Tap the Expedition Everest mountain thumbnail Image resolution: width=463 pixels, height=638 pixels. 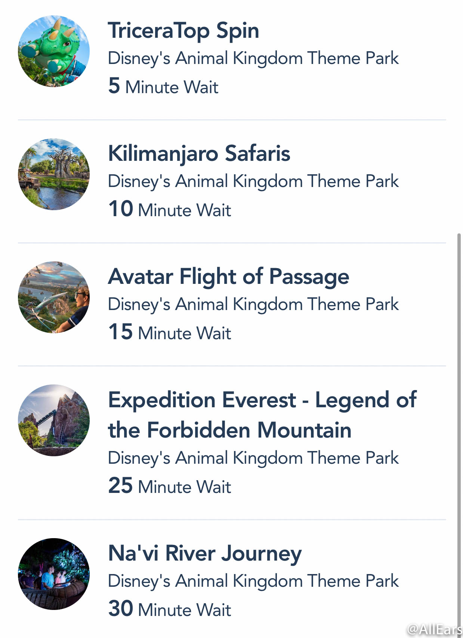(54, 420)
